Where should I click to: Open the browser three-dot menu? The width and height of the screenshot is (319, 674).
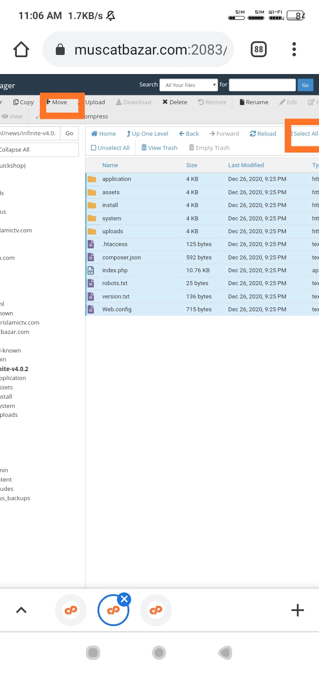tap(294, 49)
